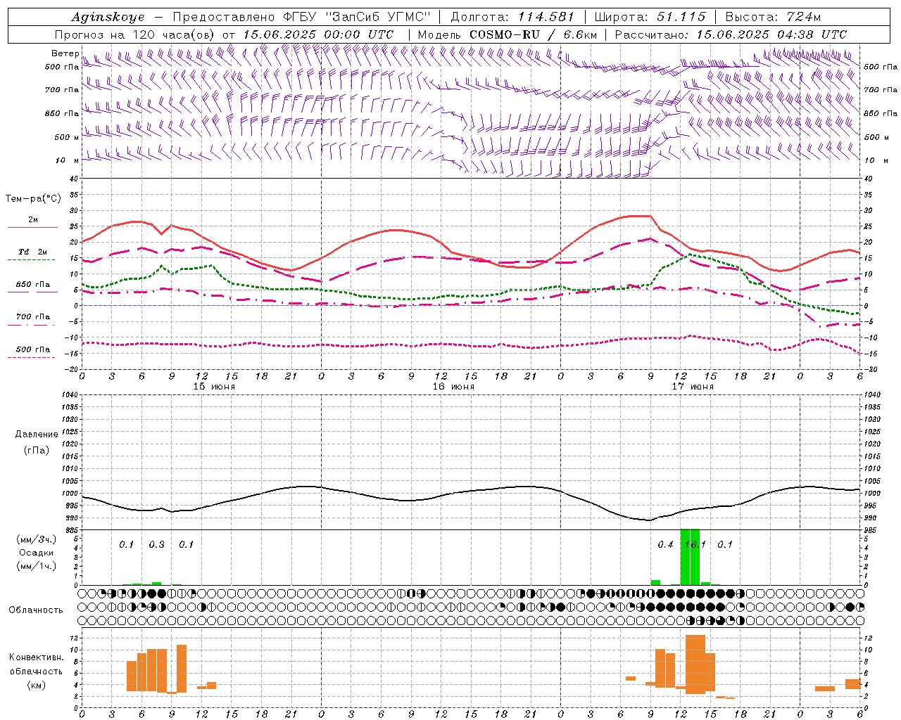Click the solid red line under 2м legend
This screenshot has width=901, height=720.
pos(33,228)
